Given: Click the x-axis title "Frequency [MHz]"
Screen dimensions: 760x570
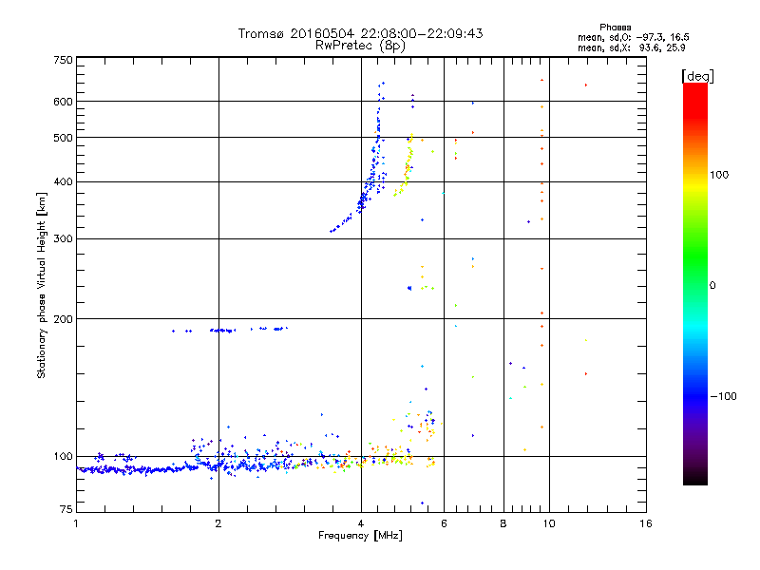Looking at the screenshot, I should (360, 536).
